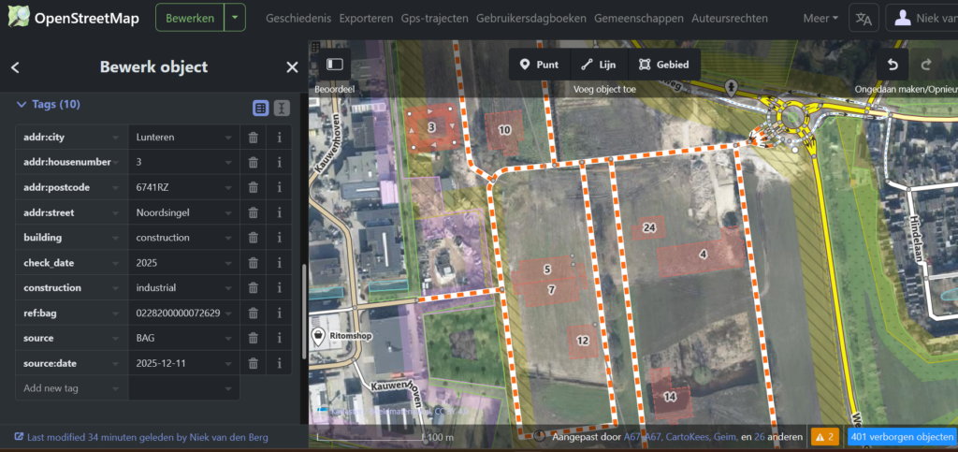Toggle the map sidebar panel icon

coord(335,65)
